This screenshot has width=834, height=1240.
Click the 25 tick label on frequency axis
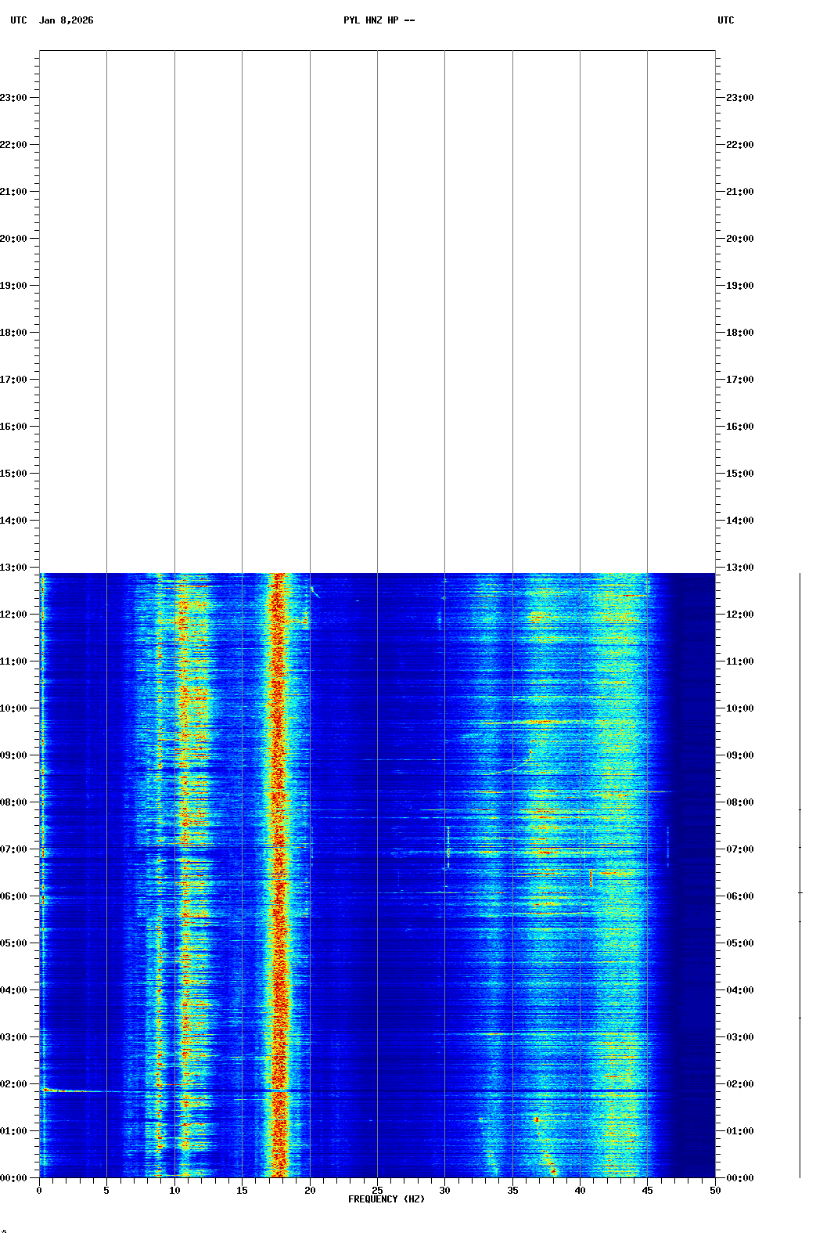coord(377,1191)
